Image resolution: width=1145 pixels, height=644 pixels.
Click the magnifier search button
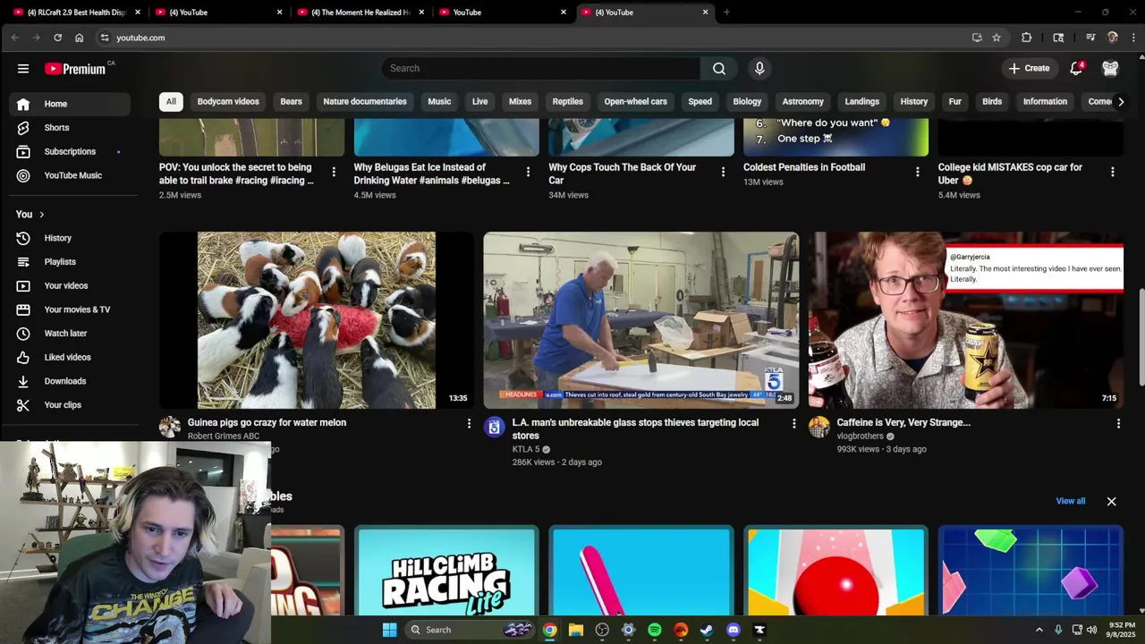(x=719, y=68)
